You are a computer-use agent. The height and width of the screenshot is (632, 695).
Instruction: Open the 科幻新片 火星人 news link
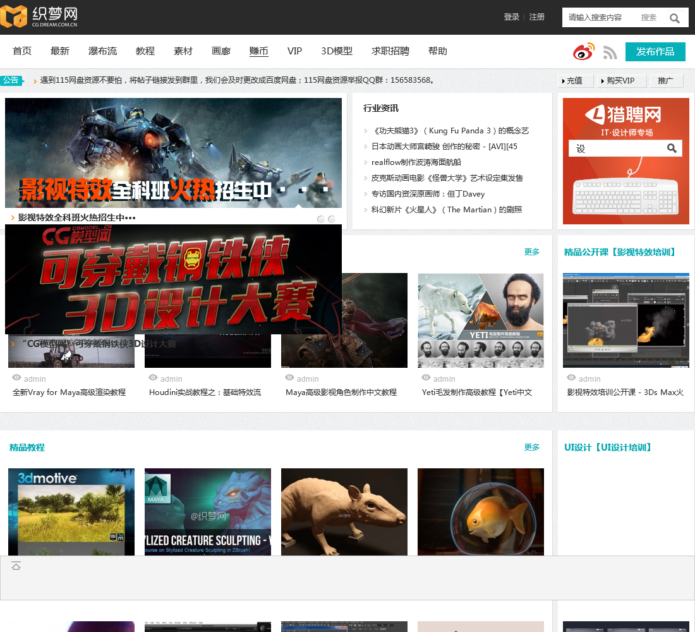click(x=447, y=209)
